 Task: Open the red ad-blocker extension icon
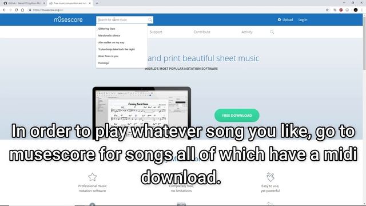(x=341, y=10)
